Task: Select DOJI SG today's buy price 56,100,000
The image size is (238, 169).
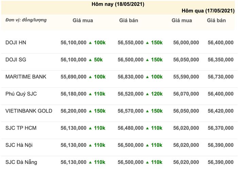Action: point(73,60)
